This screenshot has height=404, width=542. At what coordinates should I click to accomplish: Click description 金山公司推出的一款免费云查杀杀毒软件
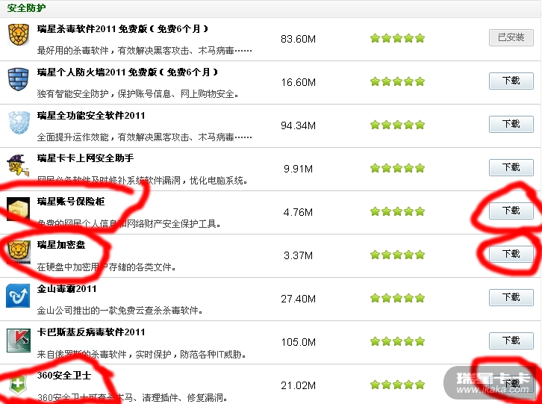pyautogui.click(x=120, y=311)
